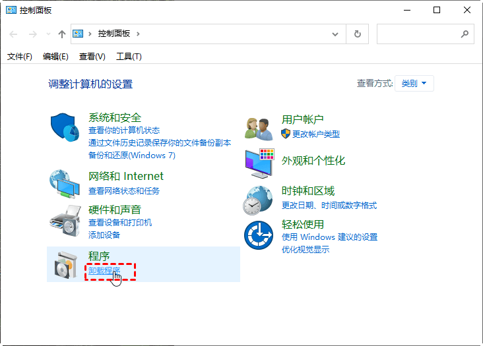The image size is (483, 346).
Task: Click the title bar Control Panel icon
Action: pyautogui.click(x=11, y=10)
